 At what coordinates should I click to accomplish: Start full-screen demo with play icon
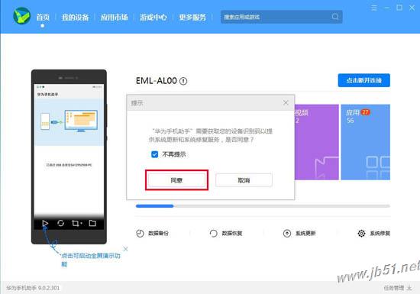pyautogui.click(x=45, y=223)
